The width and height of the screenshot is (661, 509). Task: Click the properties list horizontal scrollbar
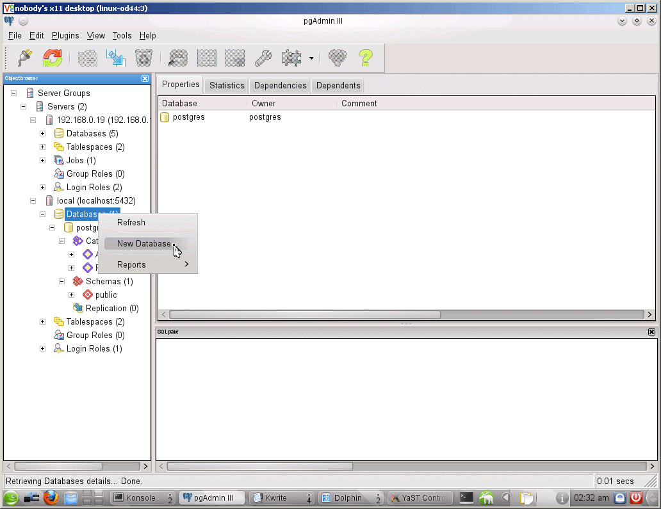coord(306,315)
